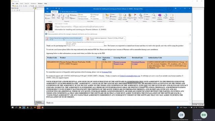Click Mark Unread icon
This screenshot has width=215, height=121.
pyautogui.click(x=125, y=17)
